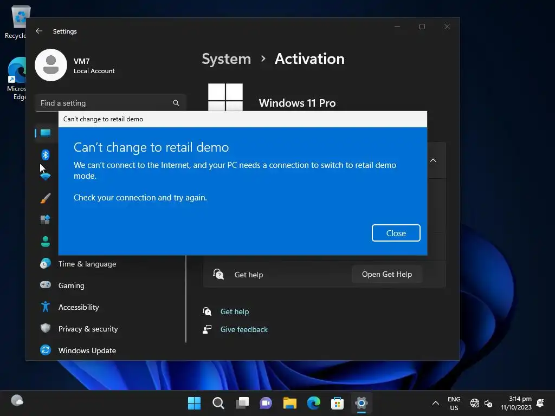Click the Accessibility figure icon

[x=46, y=307]
